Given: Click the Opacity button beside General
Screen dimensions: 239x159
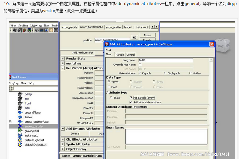Looking at the screenshot, I should tap(97, 134).
